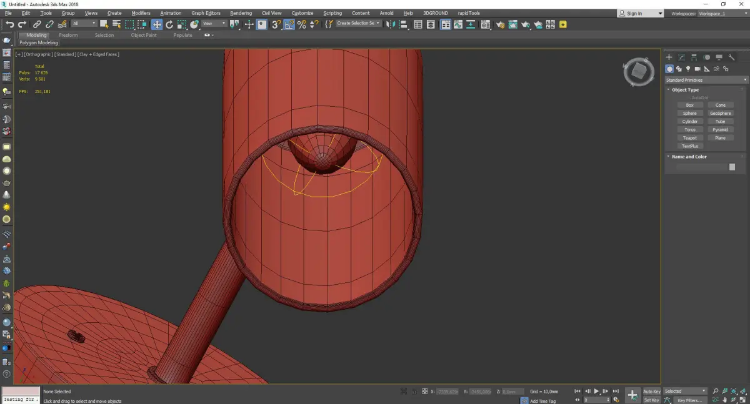
Task: Click the Polygon Modeling panel label
Action: [38, 43]
